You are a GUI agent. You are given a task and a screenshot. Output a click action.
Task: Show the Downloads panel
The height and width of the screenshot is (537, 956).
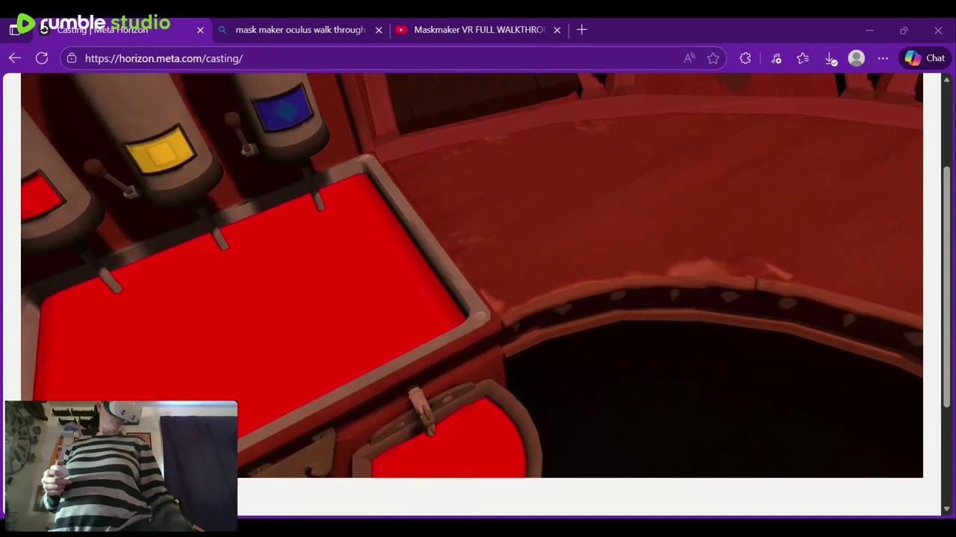(831, 58)
